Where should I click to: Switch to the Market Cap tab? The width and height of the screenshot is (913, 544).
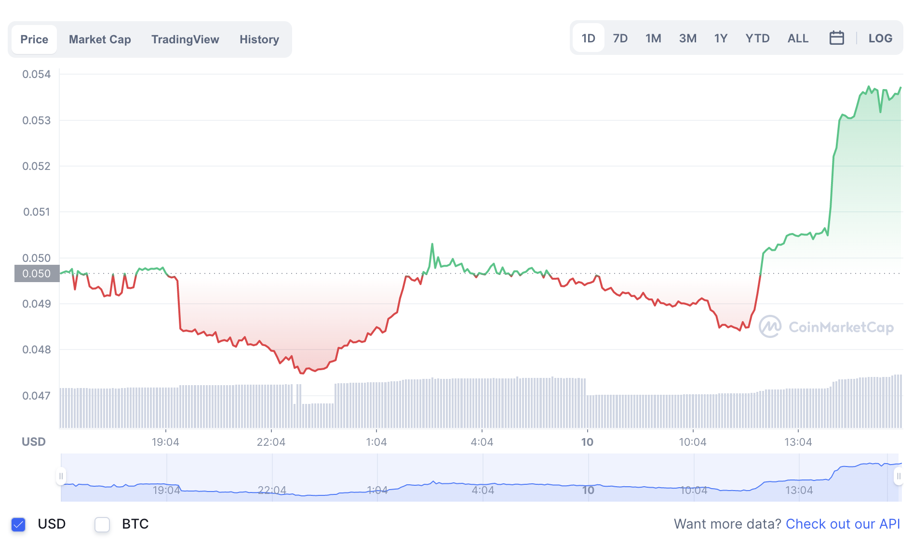point(100,39)
